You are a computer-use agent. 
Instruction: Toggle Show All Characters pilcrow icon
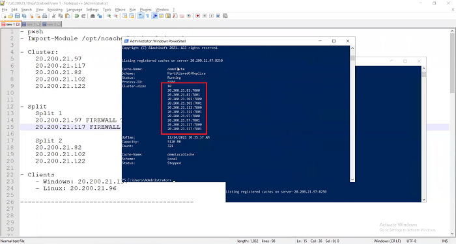click(147, 16)
